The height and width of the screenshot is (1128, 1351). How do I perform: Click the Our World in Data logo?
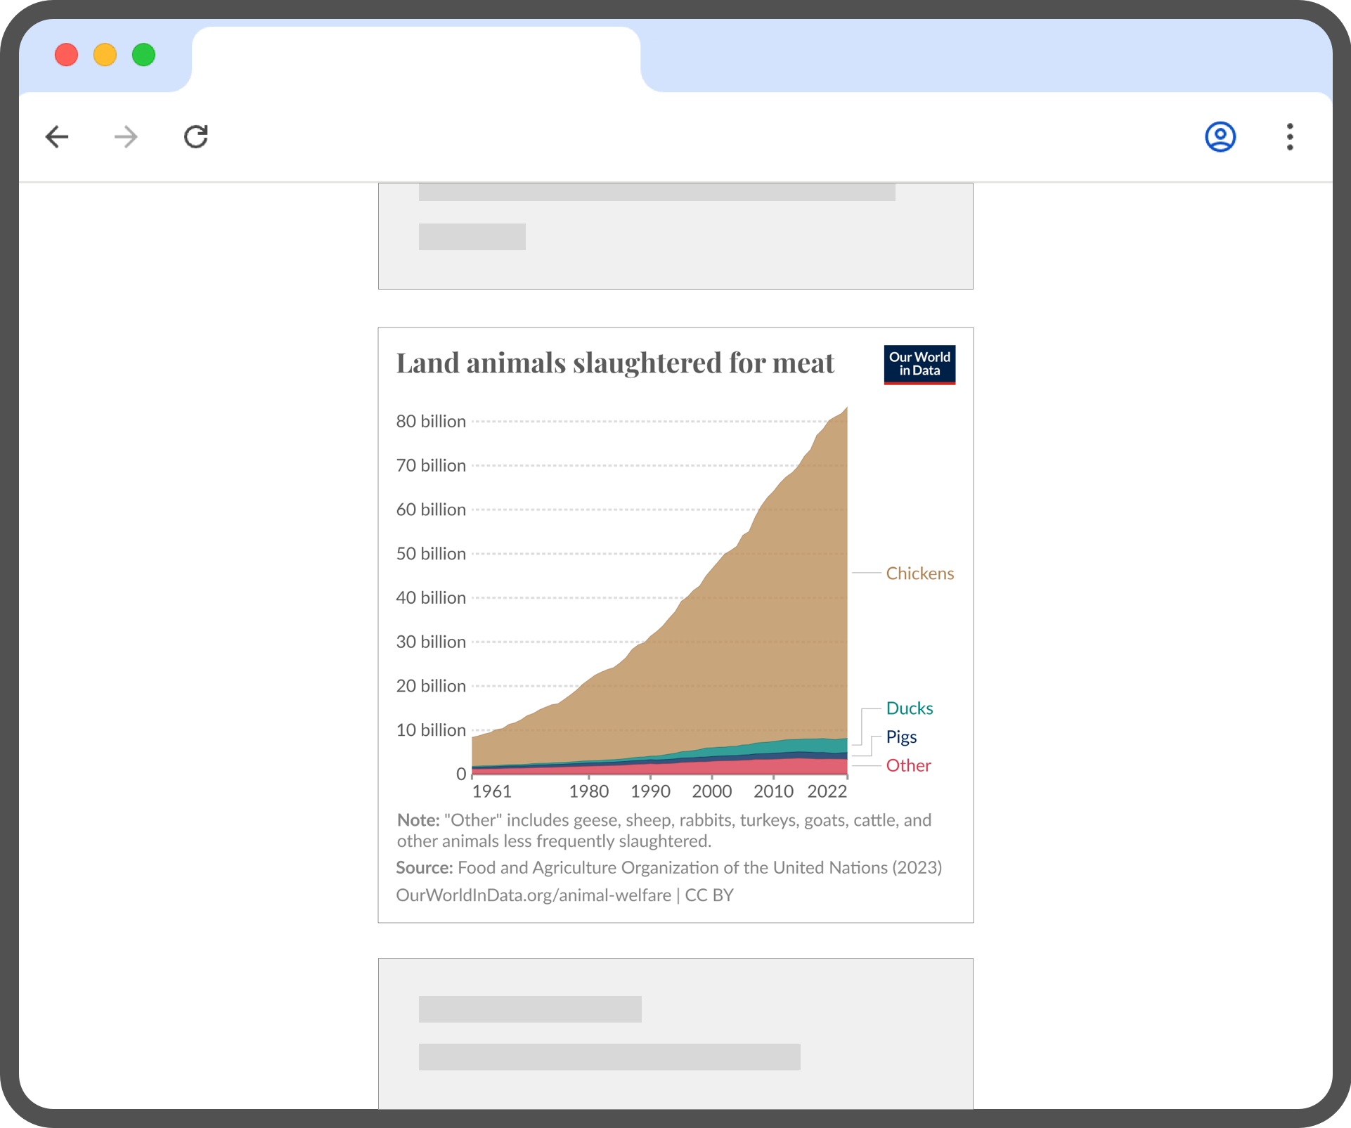pyautogui.click(x=919, y=364)
